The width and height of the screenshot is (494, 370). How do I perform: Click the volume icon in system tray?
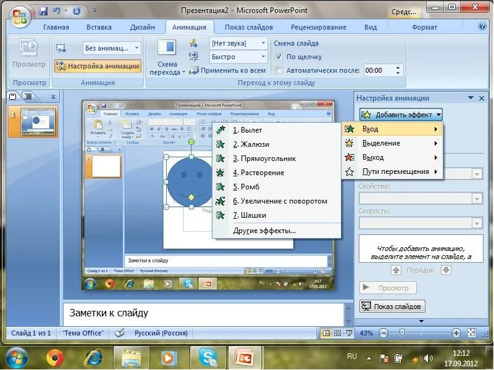[x=428, y=358]
